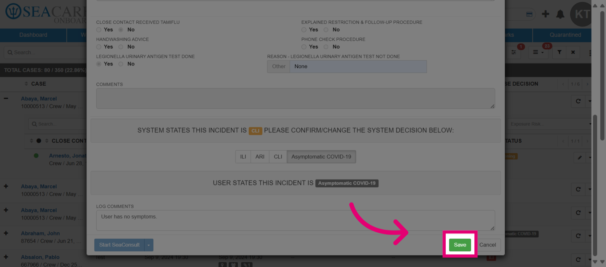Open the list menu dropdown with badge 23
The width and height of the screenshot is (606, 267).
point(538,52)
